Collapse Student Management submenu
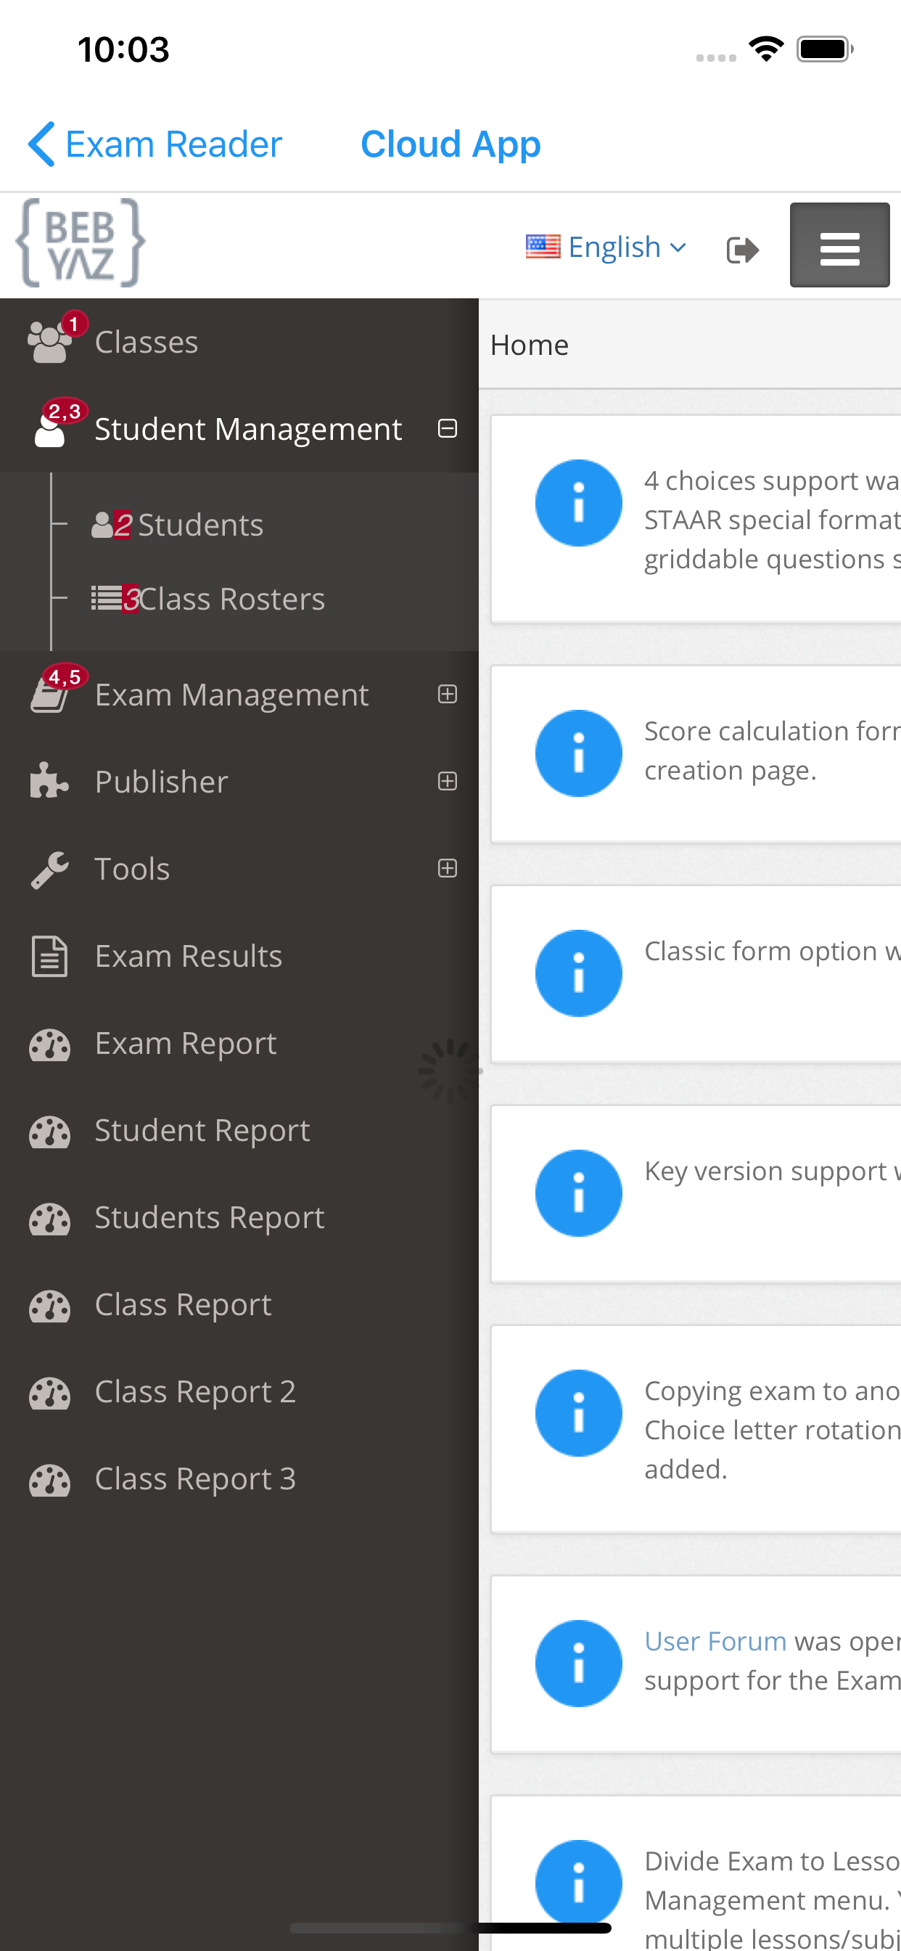901x1951 pixels. tap(448, 429)
